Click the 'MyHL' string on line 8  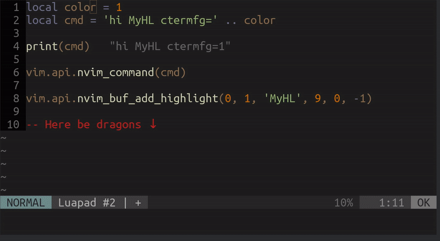click(x=283, y=98)
